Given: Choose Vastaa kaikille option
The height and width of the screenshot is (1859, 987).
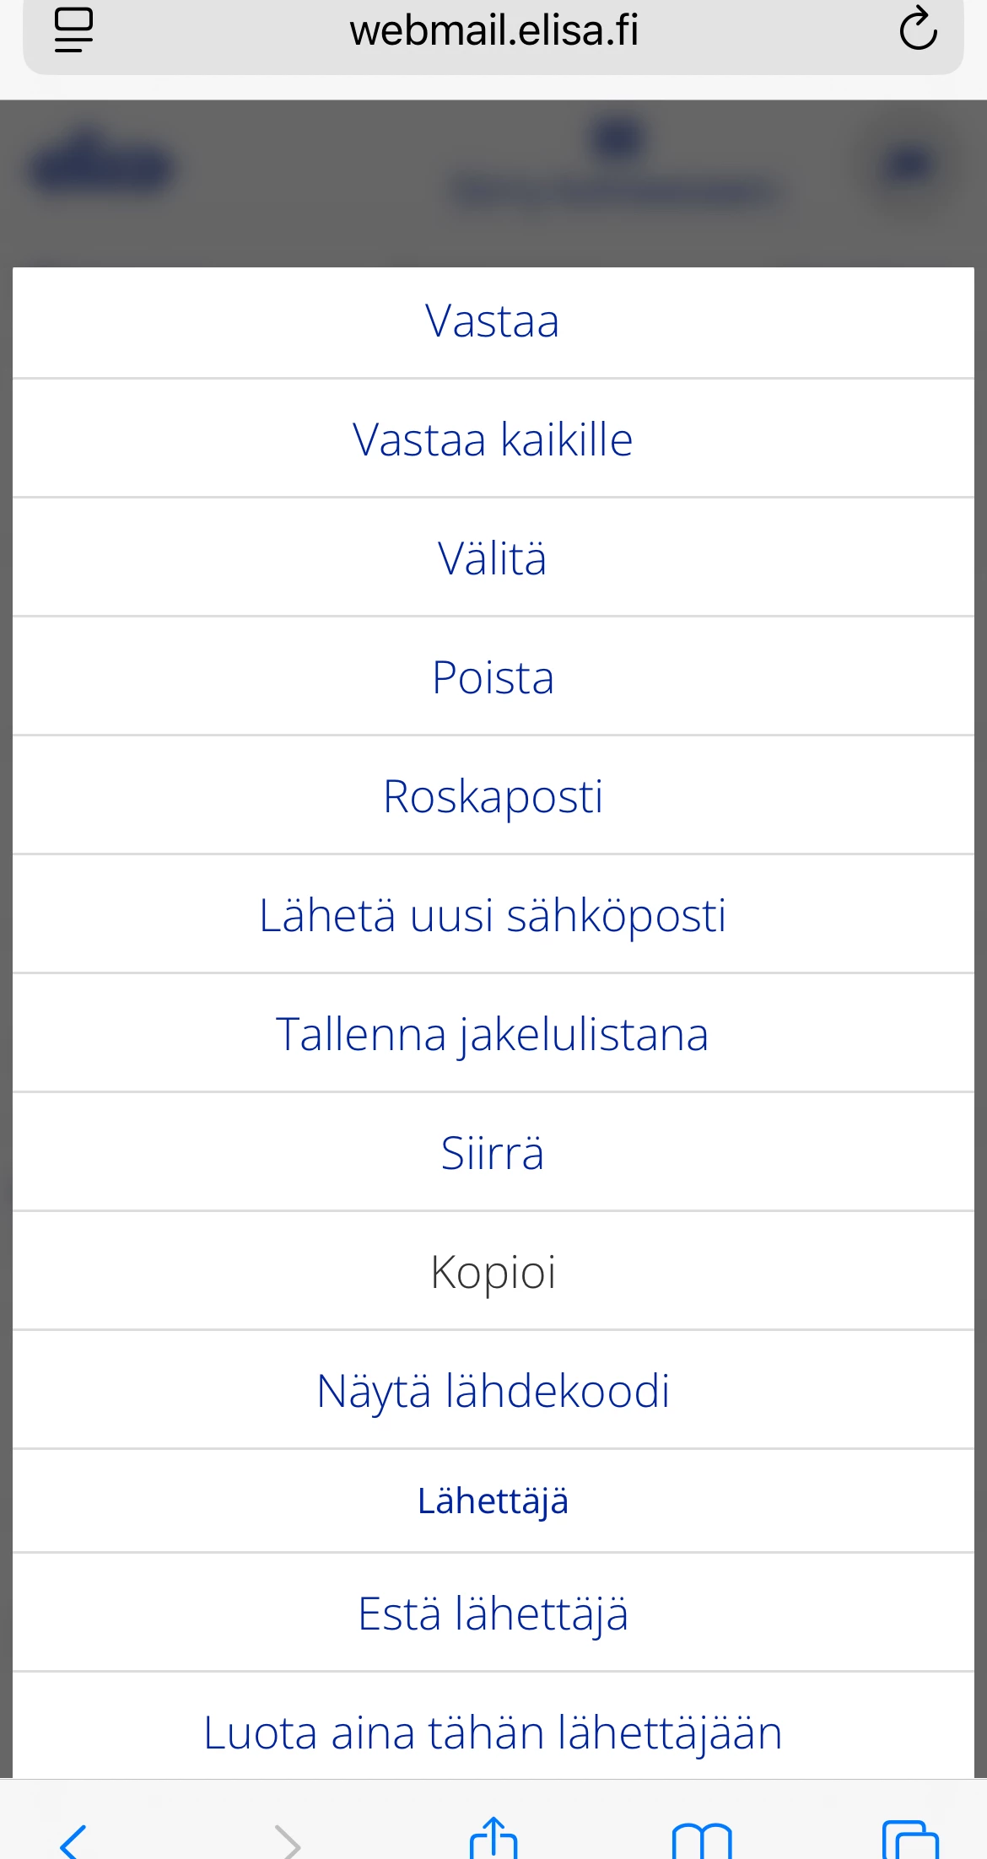Looking at the screenshot, I should pos(493,439).
